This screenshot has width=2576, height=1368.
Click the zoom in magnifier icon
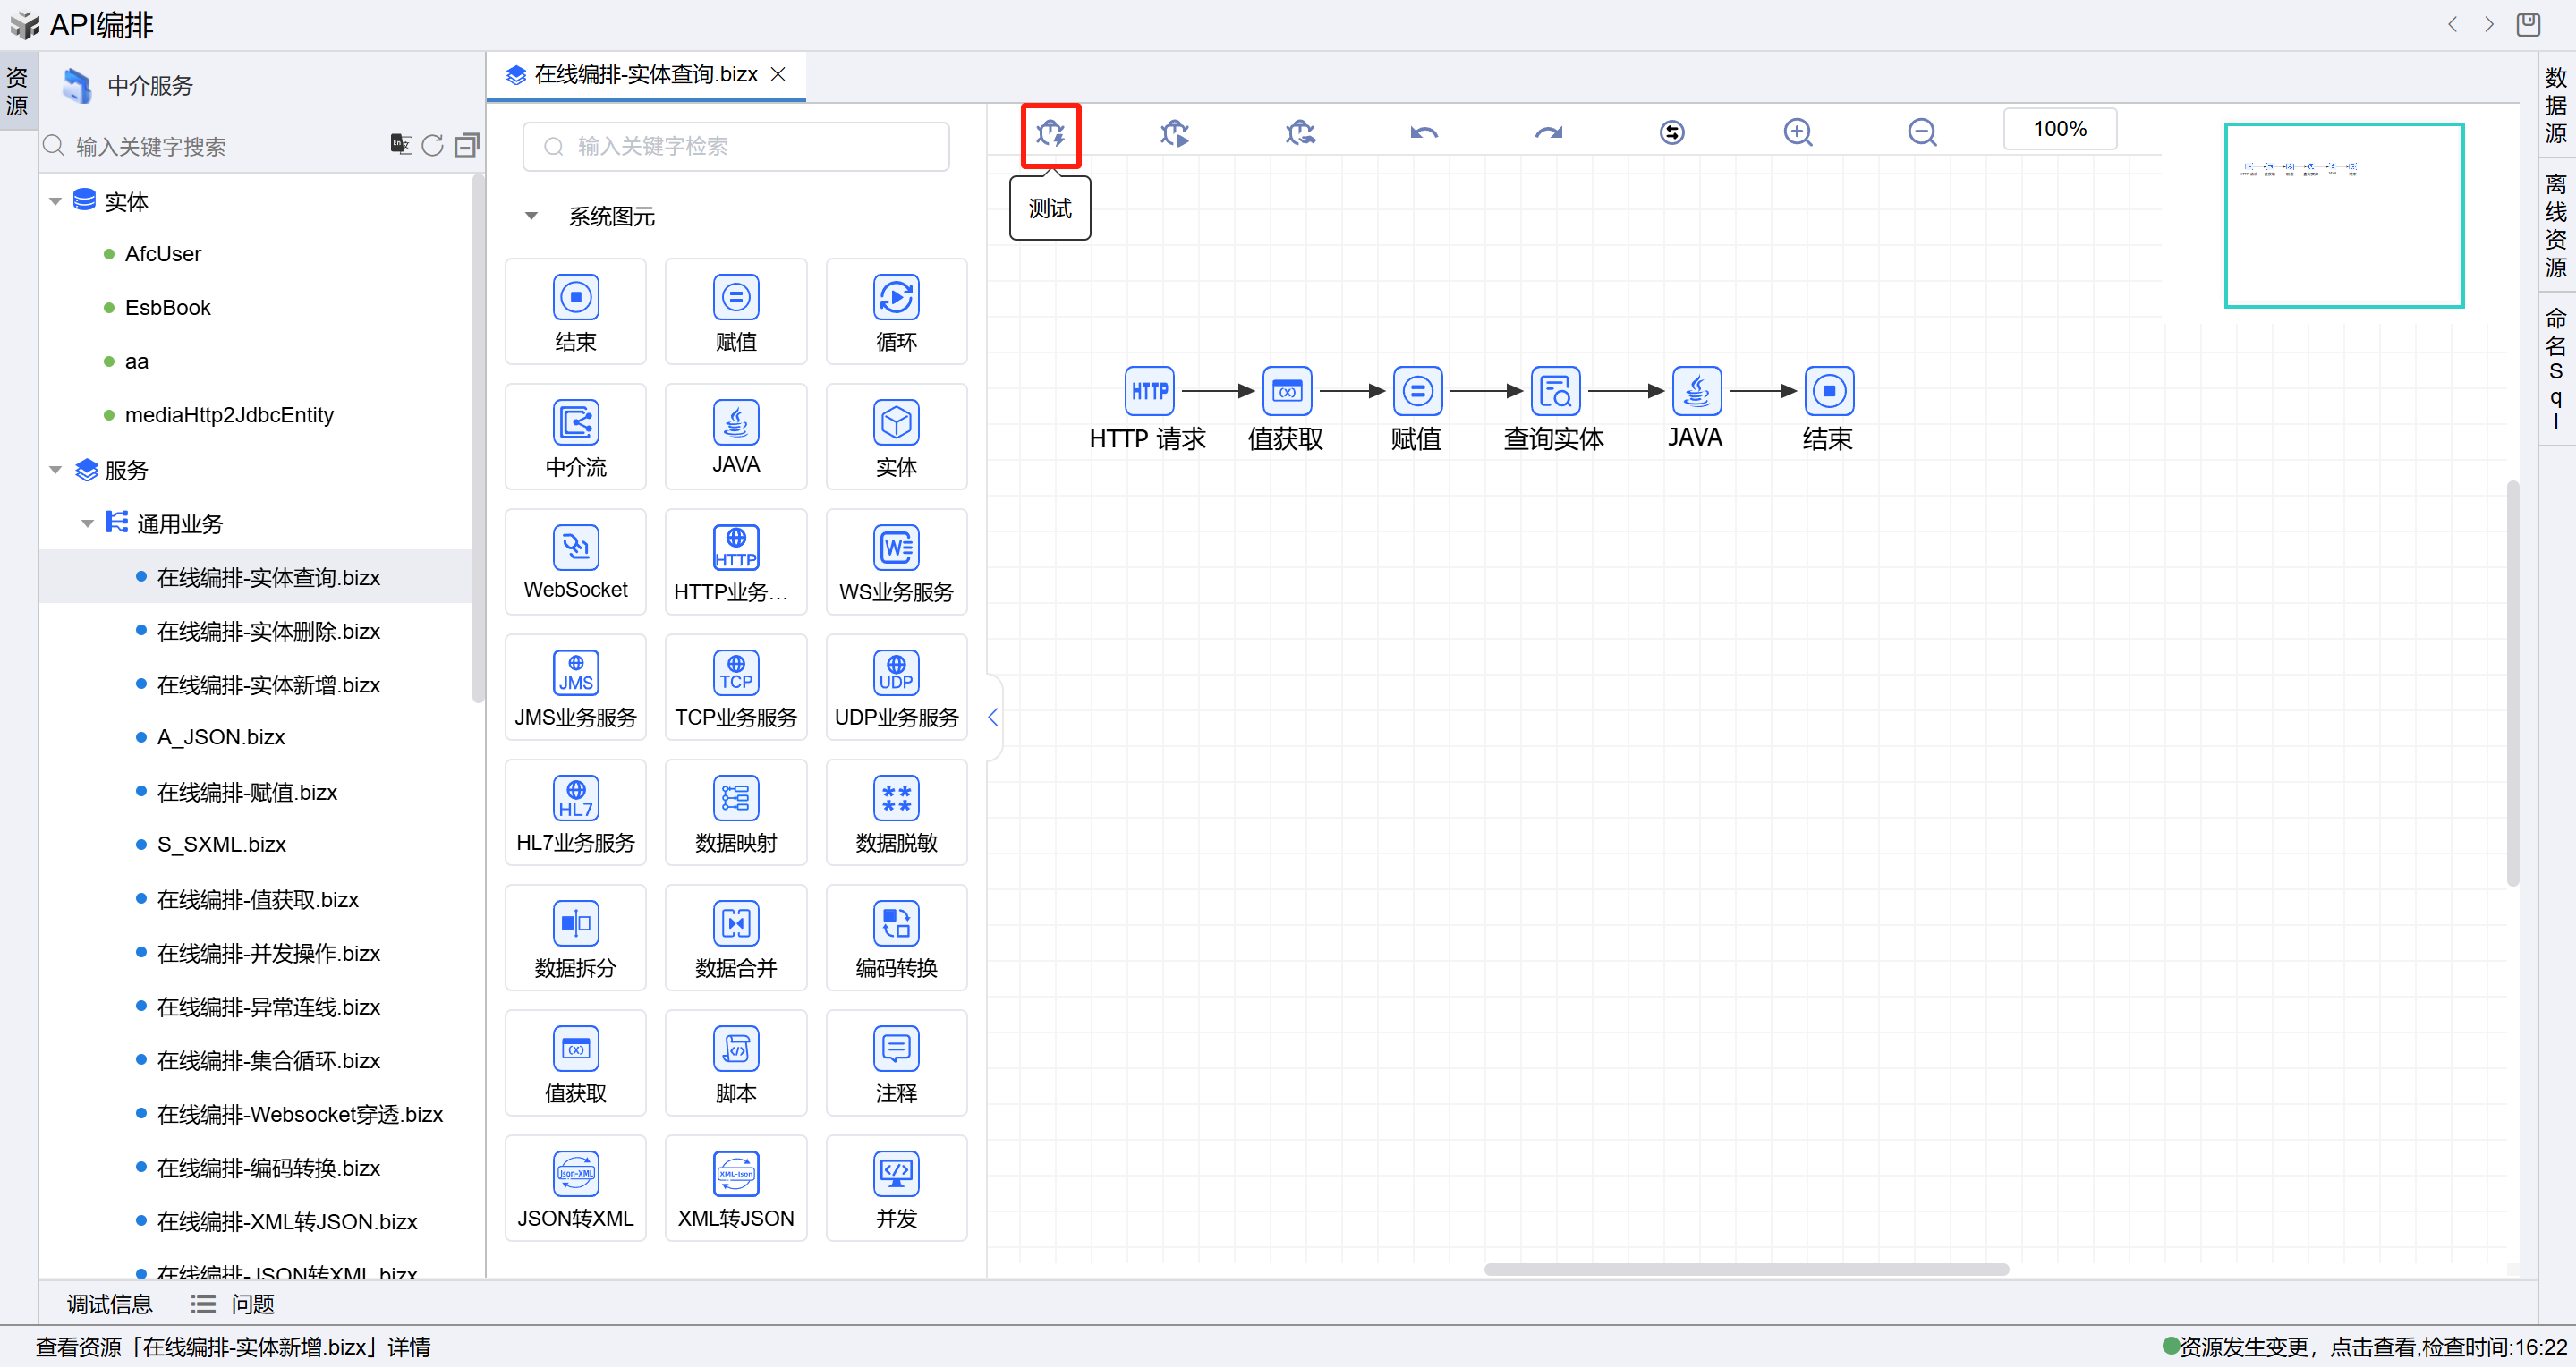[1797, 133]
